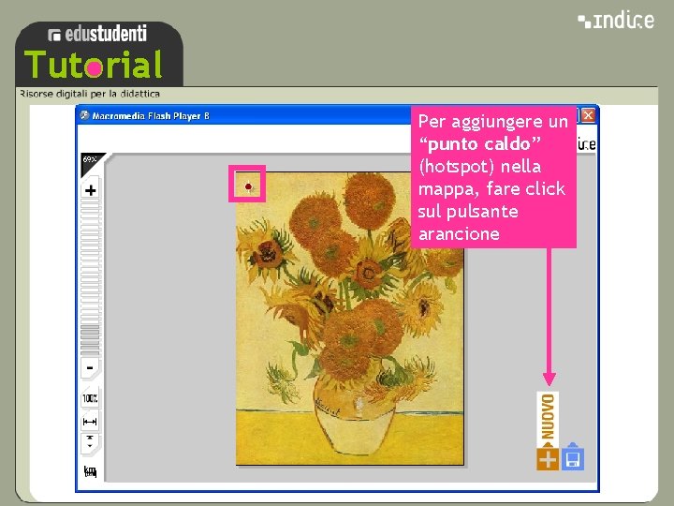Fit the map to height
674x506 pixels.
point(90,442)
